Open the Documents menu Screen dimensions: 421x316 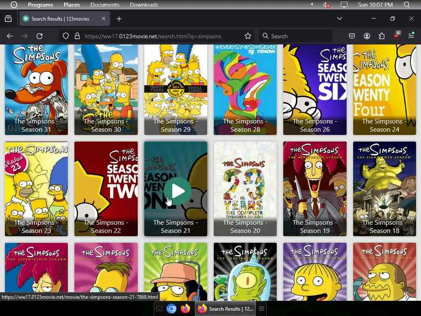point(105,5)
